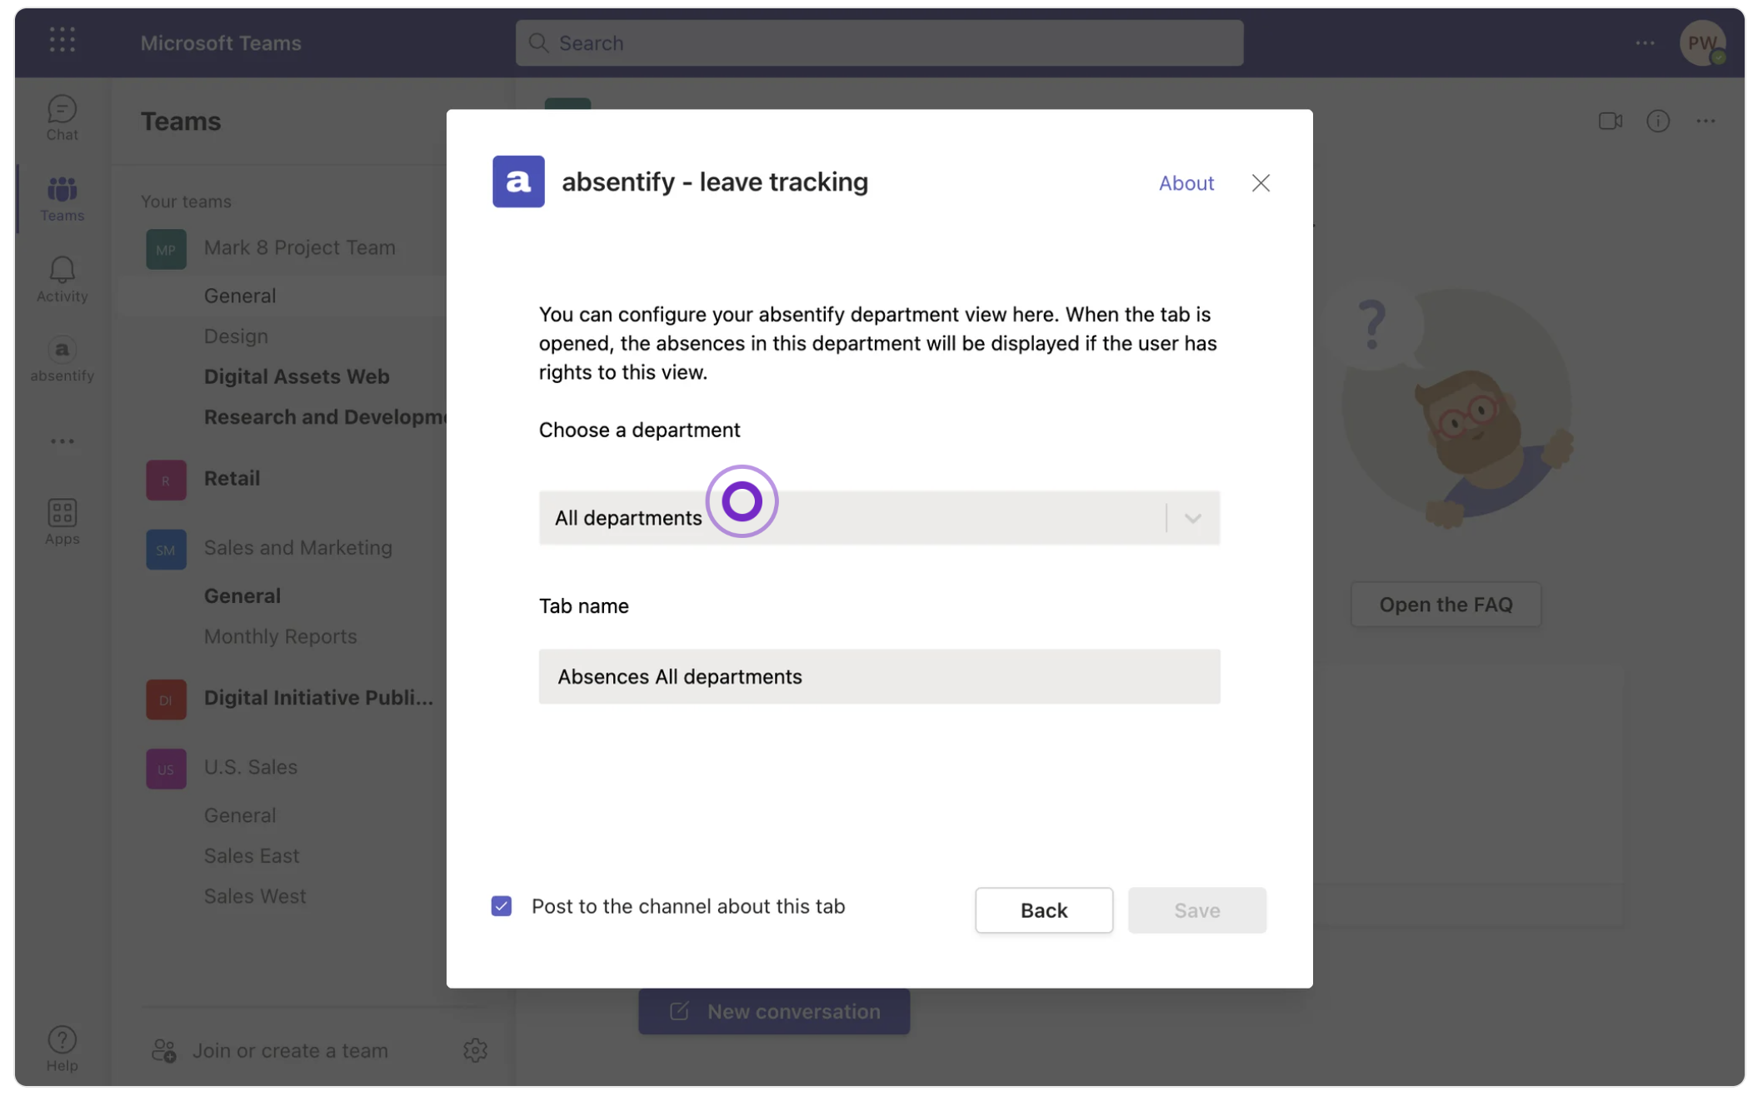Screen dimensions: 1758x1096
Task: Select the Retail team avatar
Action: [x=166, y=480]
